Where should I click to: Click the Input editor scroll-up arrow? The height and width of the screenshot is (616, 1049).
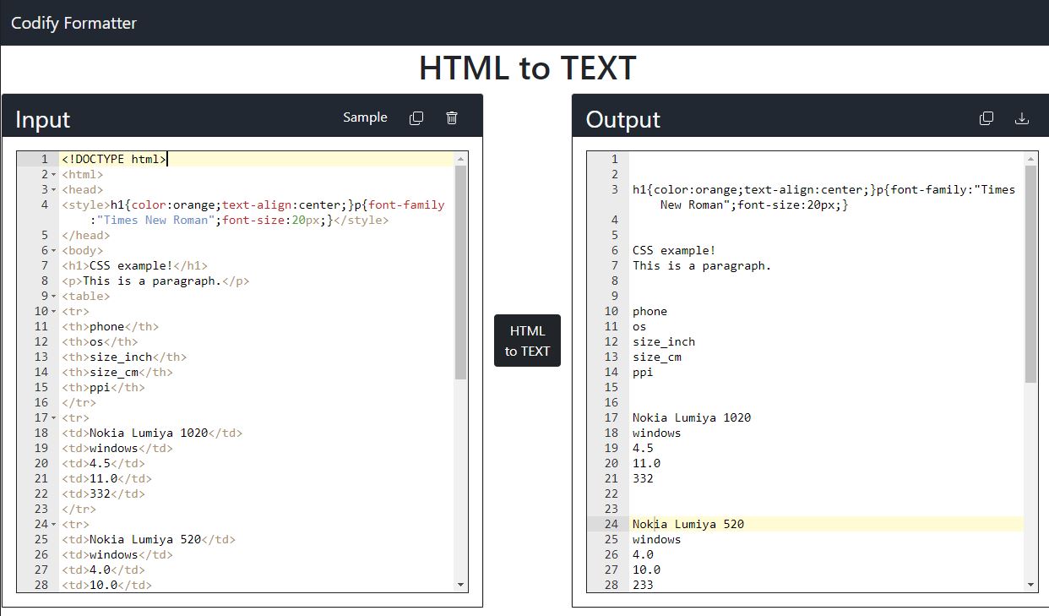[x=460, y=159]
